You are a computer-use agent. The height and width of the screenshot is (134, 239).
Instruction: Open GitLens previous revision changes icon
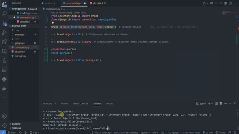tap(212, 3)
